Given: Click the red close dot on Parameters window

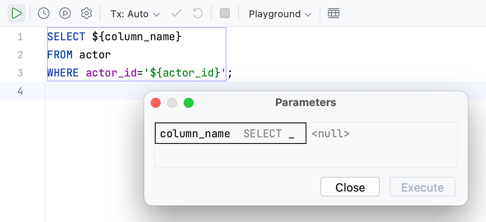Looking at the screenshot, I should pyautogui.click(x=156, y=103).
